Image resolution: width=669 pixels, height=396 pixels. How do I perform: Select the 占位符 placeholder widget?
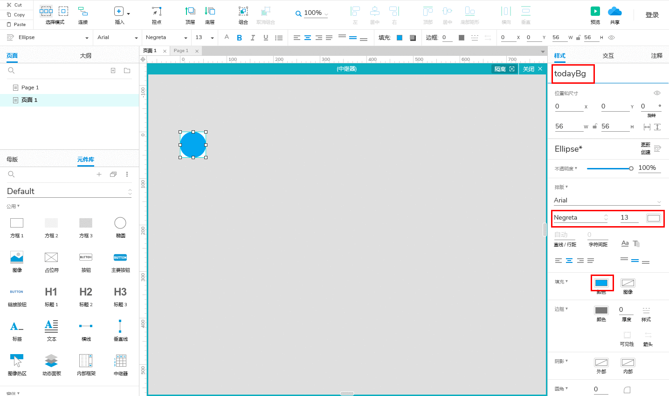tap(51, 262)
